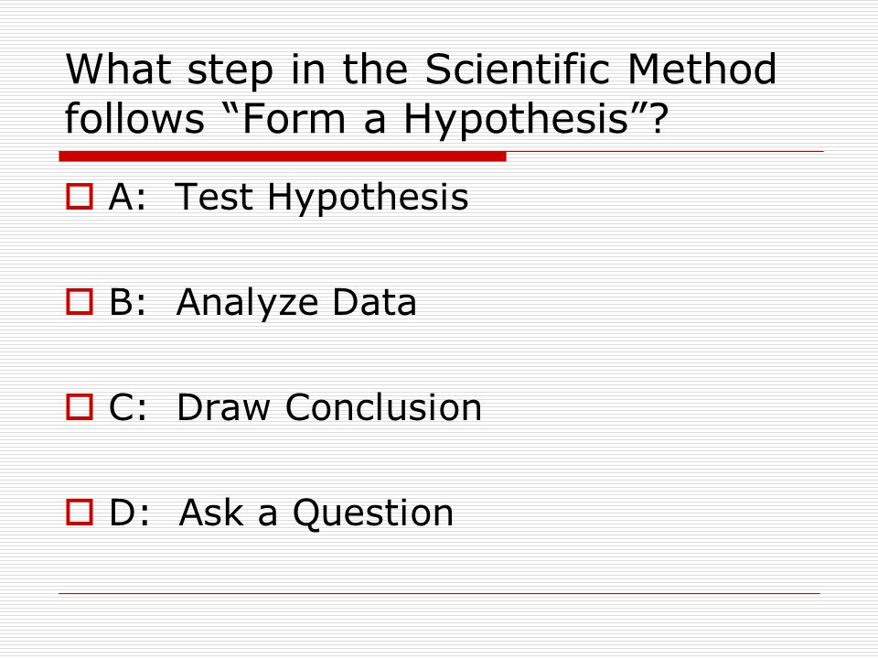Viewport: 878px width, 659px height.
Task: Click the "A:" option label
Action: pos(128,197)
